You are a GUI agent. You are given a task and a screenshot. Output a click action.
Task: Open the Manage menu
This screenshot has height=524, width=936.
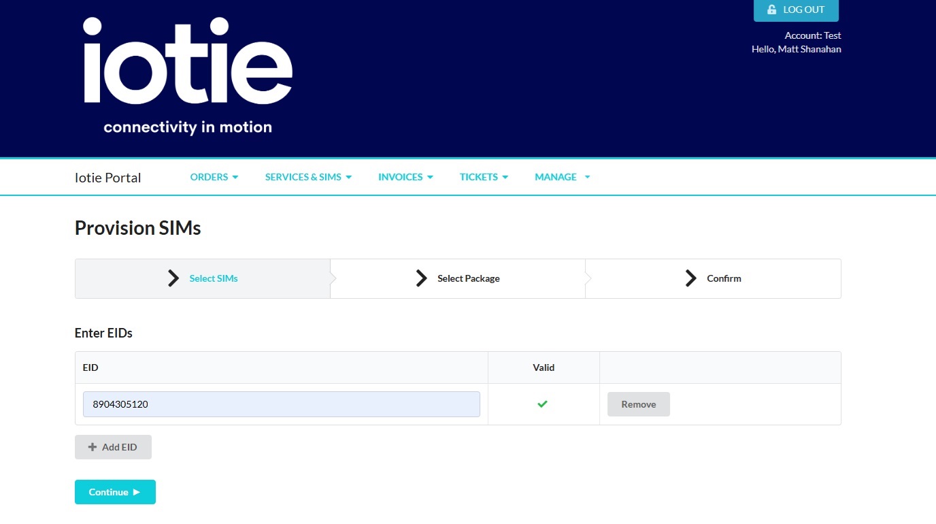point(562,177)
